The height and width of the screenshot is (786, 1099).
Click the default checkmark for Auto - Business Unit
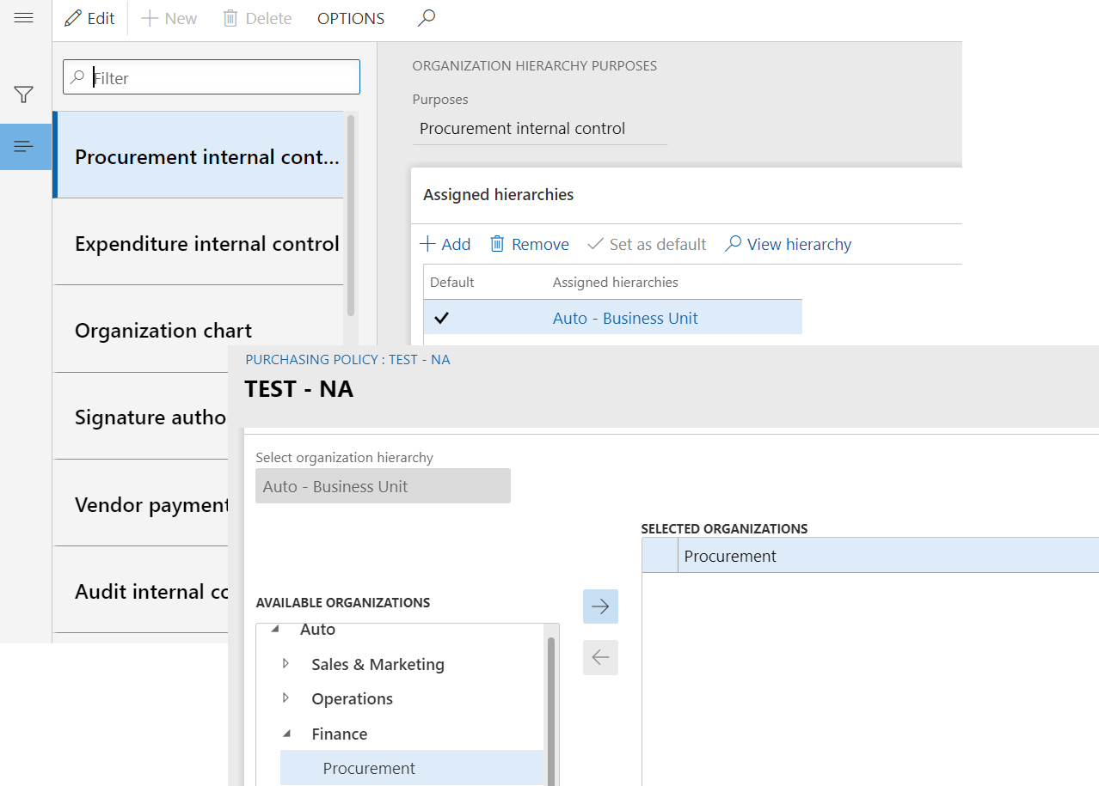(x=442, y=318)
